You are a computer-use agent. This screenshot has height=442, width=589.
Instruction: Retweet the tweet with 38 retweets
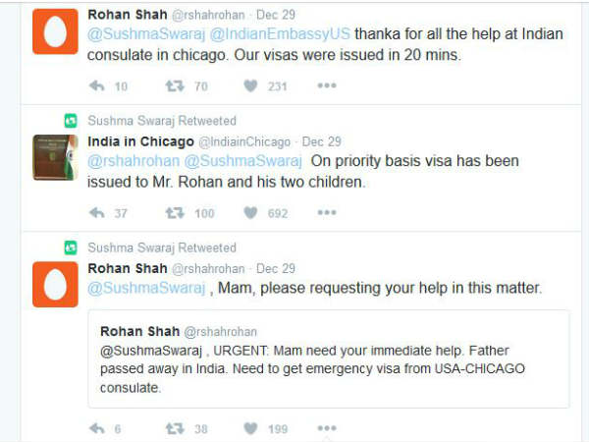[174, 428]
